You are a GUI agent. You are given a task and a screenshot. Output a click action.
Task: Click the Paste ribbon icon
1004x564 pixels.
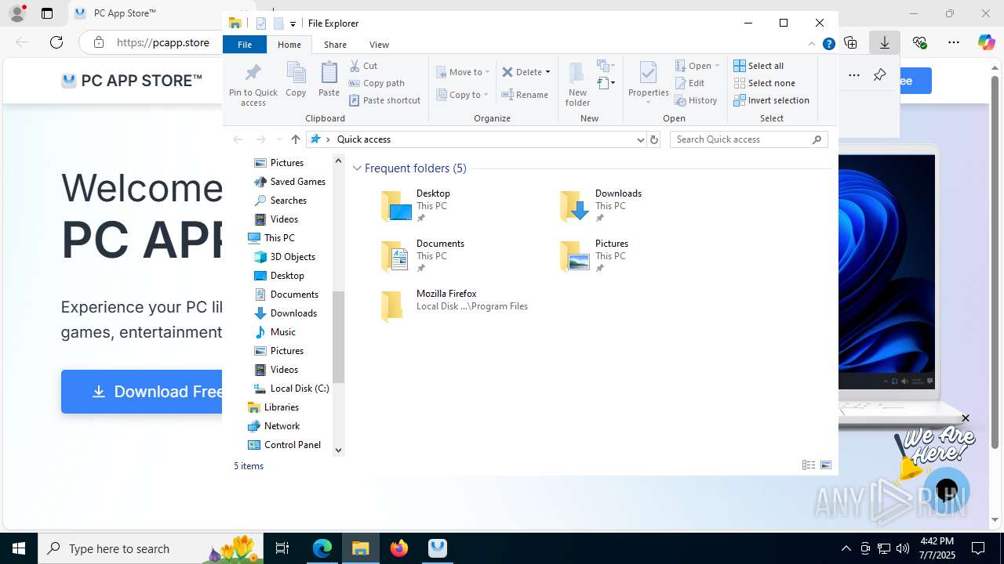tap(329, 80)
